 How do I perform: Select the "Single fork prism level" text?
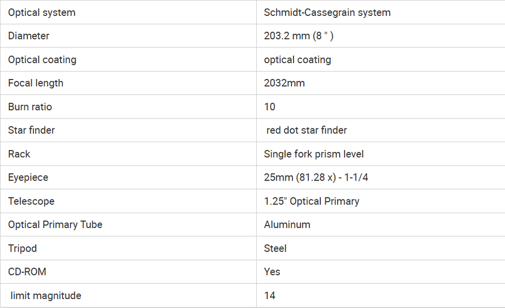point(314,154)
